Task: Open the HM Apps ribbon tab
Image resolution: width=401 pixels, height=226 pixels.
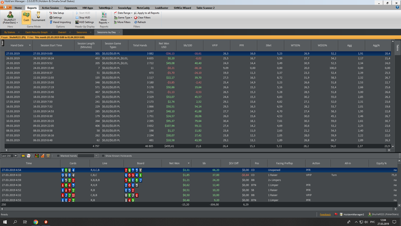Action: coord(88,8)
